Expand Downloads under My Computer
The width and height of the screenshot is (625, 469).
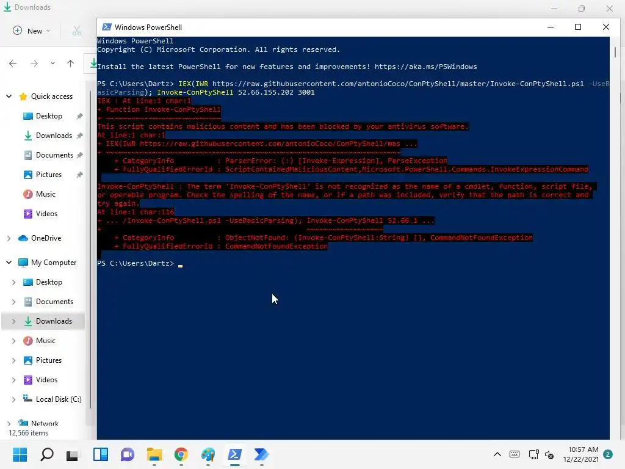[x=13, y=321]
